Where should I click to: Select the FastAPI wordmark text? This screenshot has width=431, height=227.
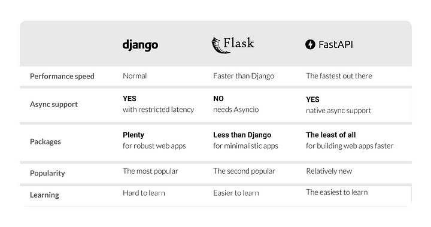[x=336, y=44]
